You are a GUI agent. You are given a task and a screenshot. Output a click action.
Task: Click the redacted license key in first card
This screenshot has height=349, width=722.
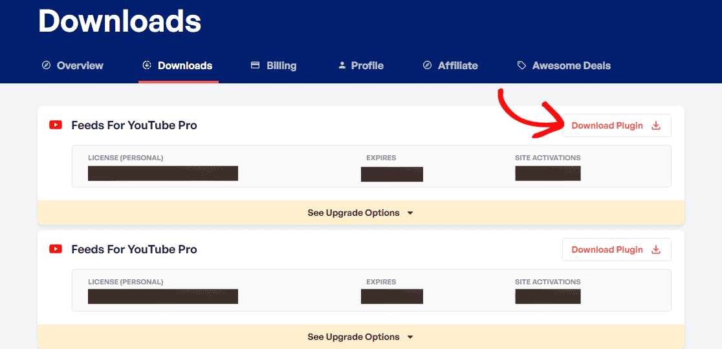163,173
